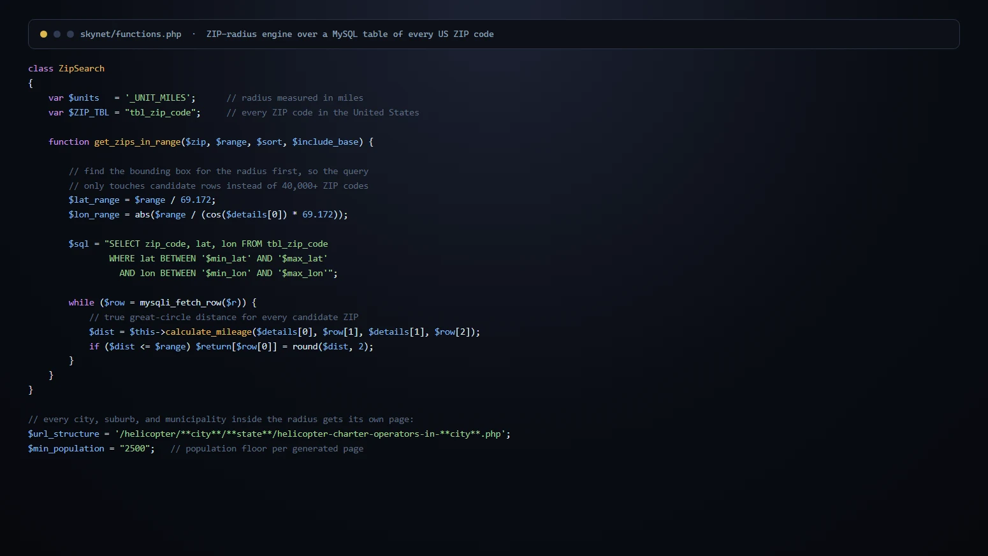Click the '$lon_range' assignment line
Screen dimensions: 988x556
coord(208,214)
